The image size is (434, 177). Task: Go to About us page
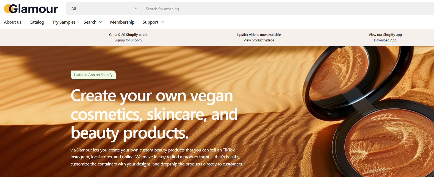pyautogui.click(x=13, y=22)
